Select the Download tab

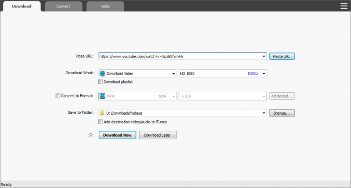pos(21,7)
